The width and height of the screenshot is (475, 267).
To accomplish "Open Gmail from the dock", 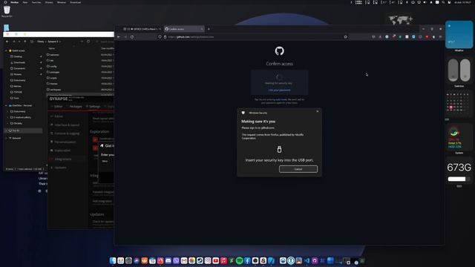I will click(184, 260).
